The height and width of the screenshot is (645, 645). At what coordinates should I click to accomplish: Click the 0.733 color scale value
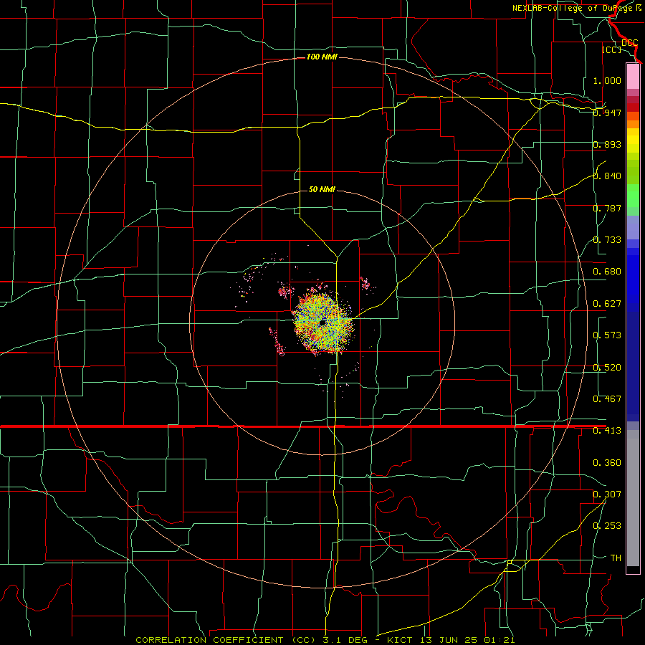[607, 240]
